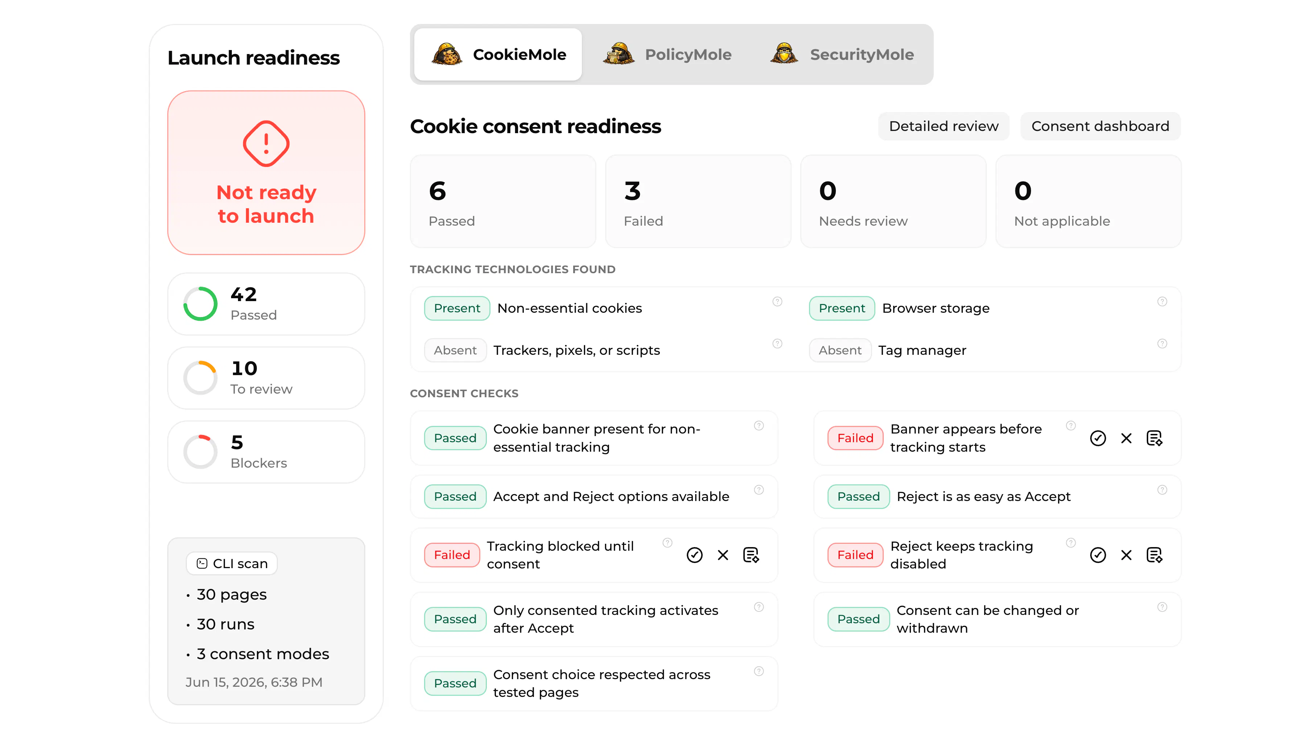Click the PolicyMole mascot icon
The height and width of the screenshot is (735, 1306).
pyautogui.click(x=618, y=54)
